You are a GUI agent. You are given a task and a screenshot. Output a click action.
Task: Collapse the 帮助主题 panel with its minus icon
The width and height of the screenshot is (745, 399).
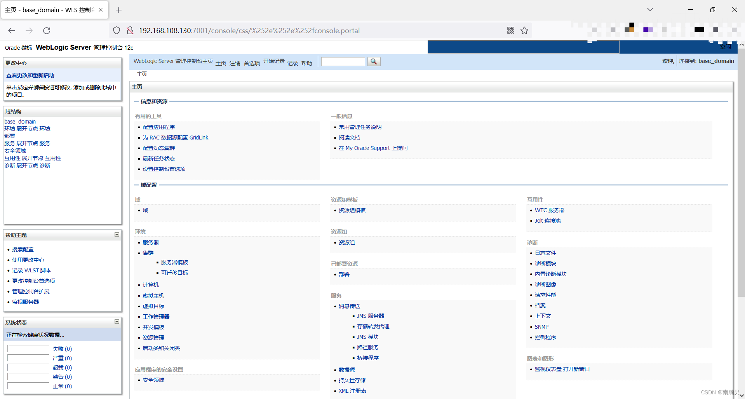tap(116, 235)
